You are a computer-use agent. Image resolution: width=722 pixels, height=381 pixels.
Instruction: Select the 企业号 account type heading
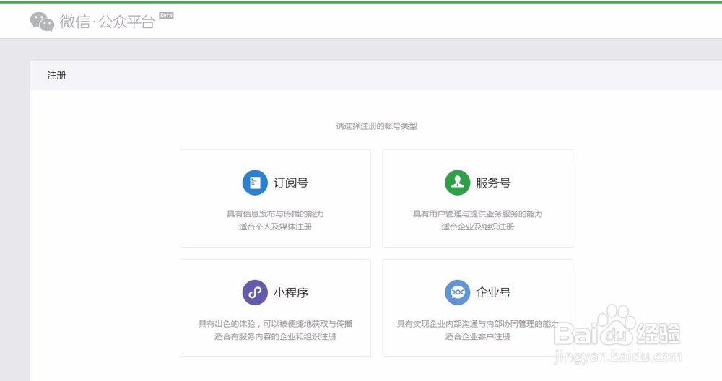tap(493, 292)
